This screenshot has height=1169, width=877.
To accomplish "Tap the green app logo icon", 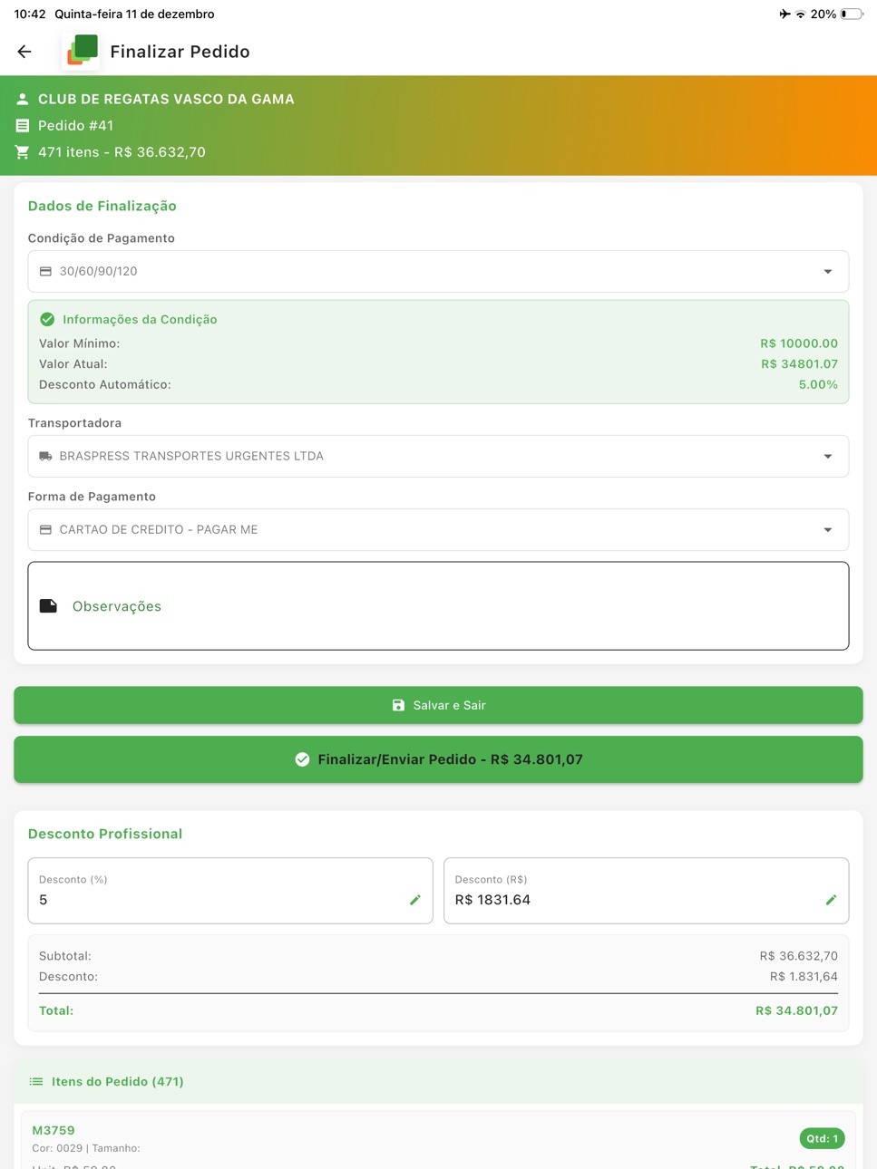I will [83, 51].
